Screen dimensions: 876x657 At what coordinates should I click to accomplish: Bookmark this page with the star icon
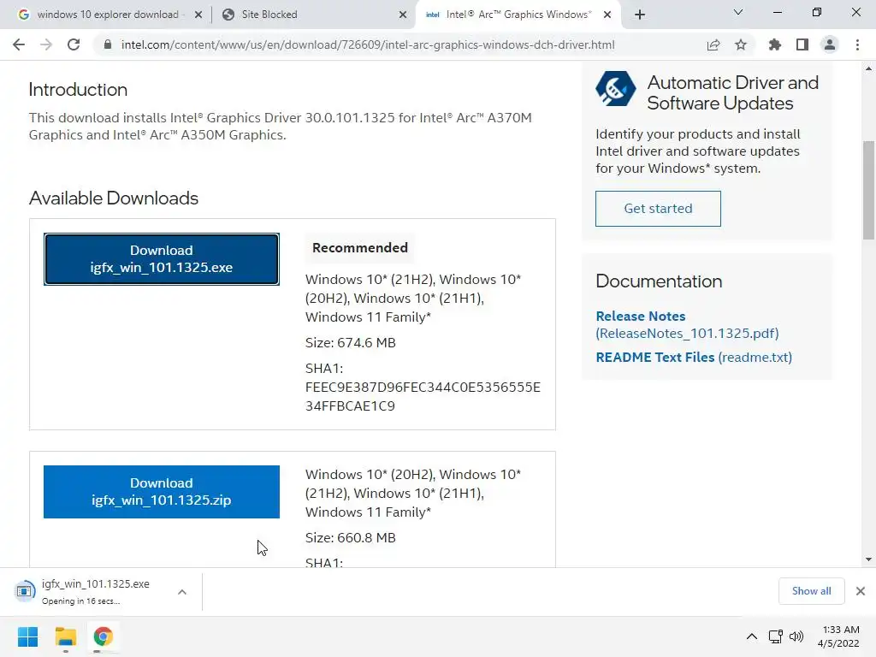(x=741, y=44)
